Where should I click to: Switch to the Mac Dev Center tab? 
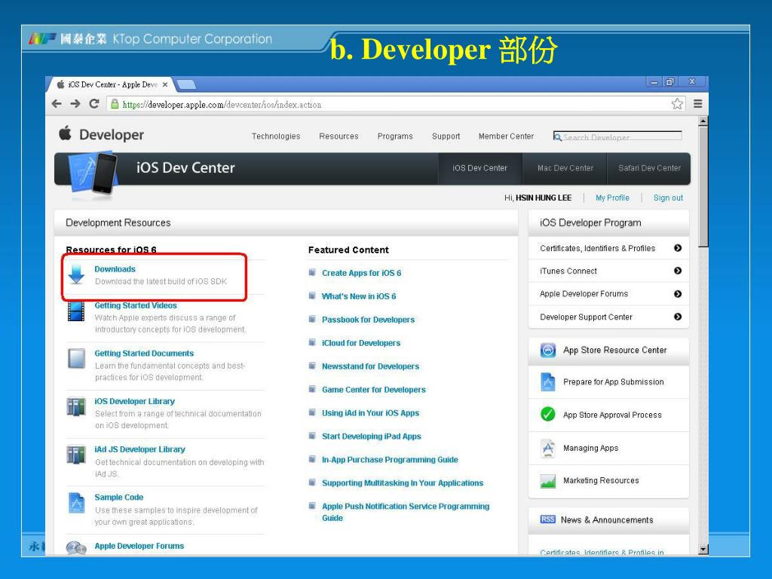pyautogui.click(x=565, y=168)
